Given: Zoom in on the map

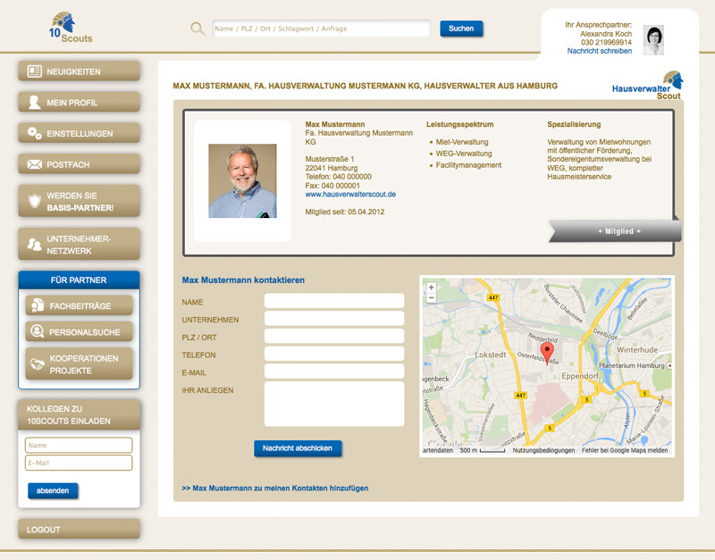Looking at the screenshot, I should [x=432, y=288].
